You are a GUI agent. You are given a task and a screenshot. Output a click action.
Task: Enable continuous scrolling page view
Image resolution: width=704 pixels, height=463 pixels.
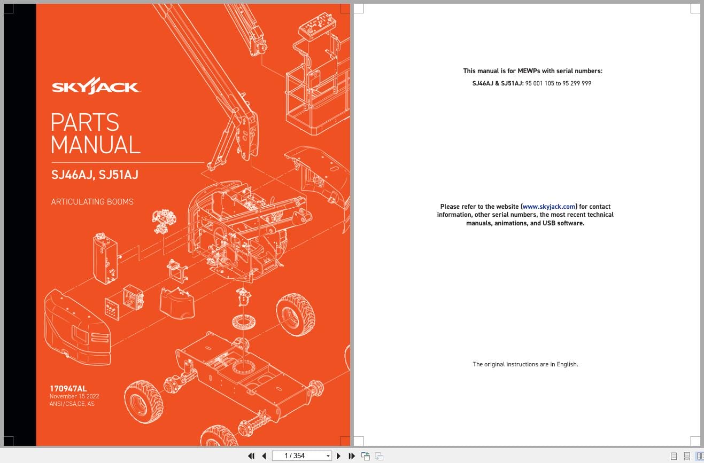687,456
